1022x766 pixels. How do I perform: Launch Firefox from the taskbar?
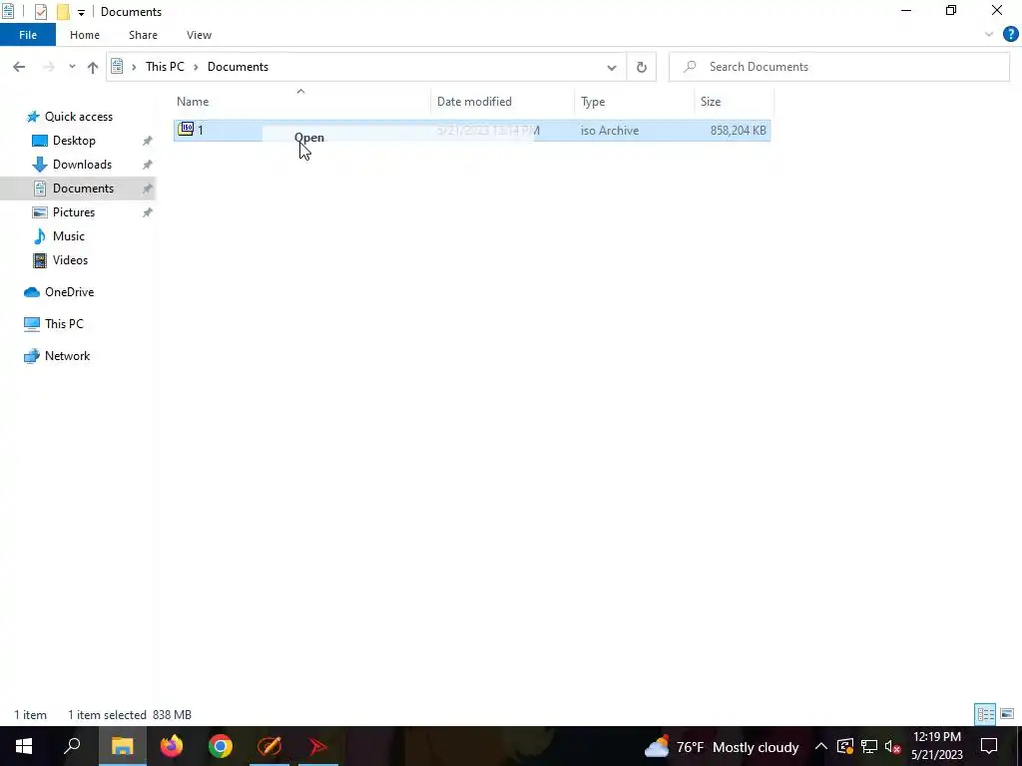(x=172, y=746)
